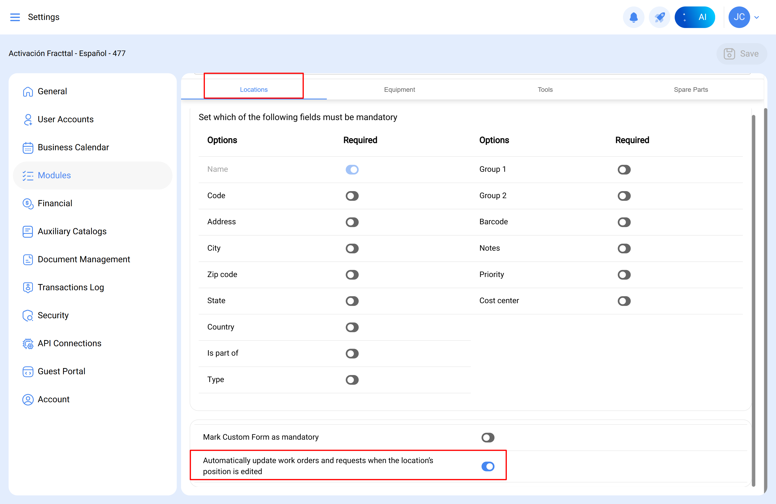Click the notification bell icon
Screen dimensions: 776x504
point(633,17)
